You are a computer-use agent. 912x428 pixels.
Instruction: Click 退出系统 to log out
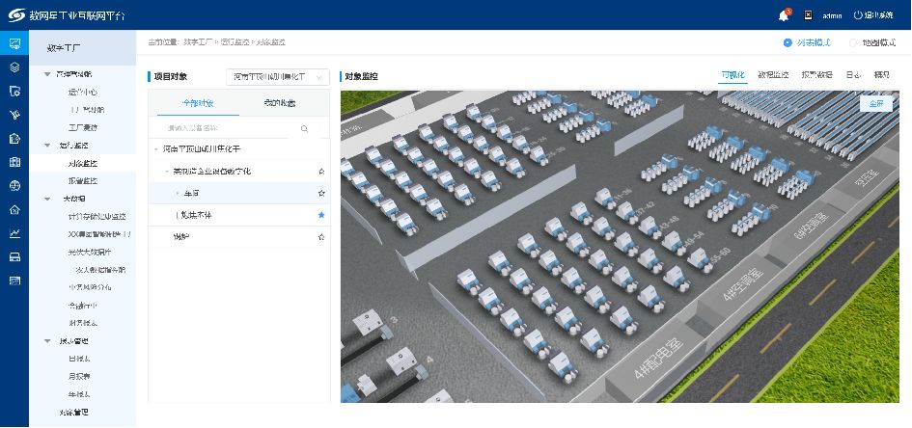point(873,15)
